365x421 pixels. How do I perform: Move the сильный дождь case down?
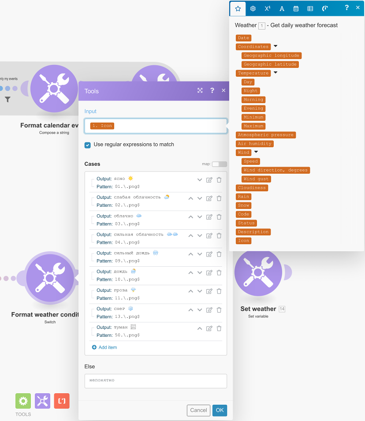[x=200, y=254]
